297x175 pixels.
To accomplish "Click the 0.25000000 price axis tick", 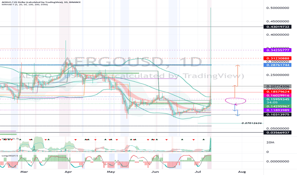I will point(278,75).
